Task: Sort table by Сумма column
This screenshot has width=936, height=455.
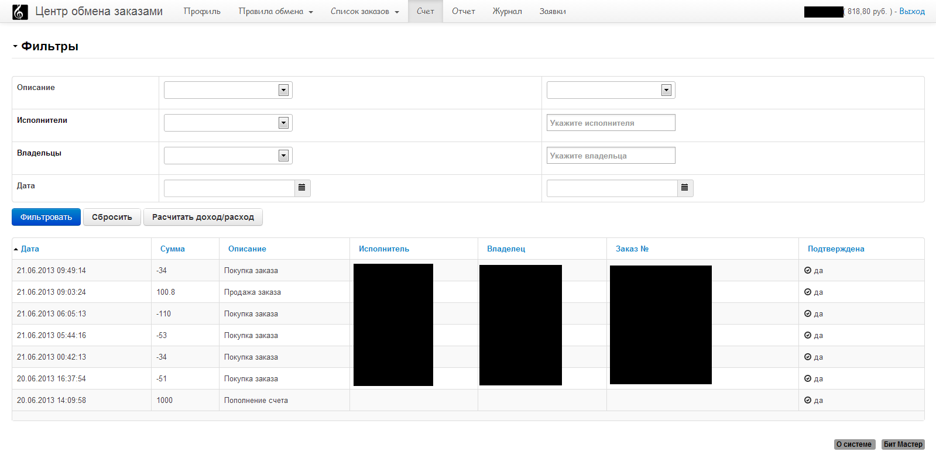Action: coord(173,249)
